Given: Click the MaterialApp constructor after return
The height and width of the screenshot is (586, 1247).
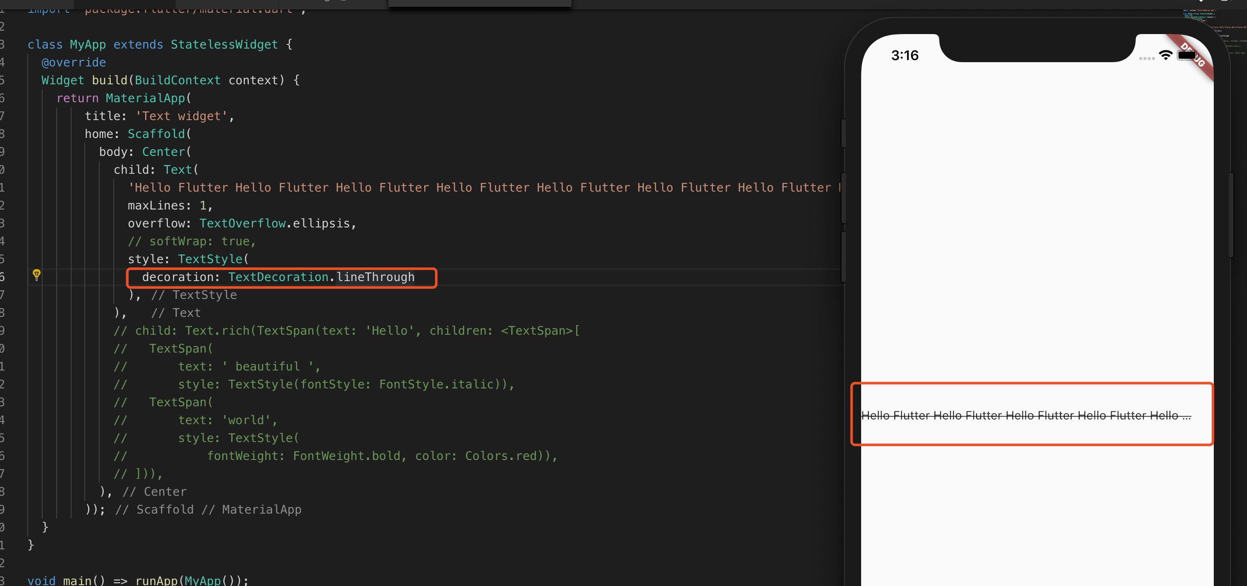Looking at the screenshot, I should (145, 98).
